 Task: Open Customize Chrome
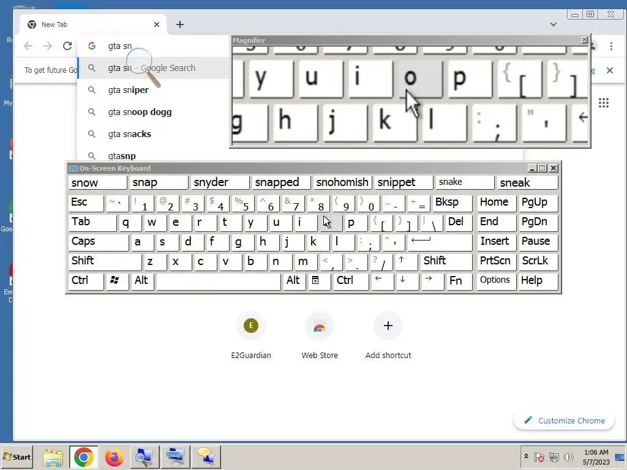[564, 420]
